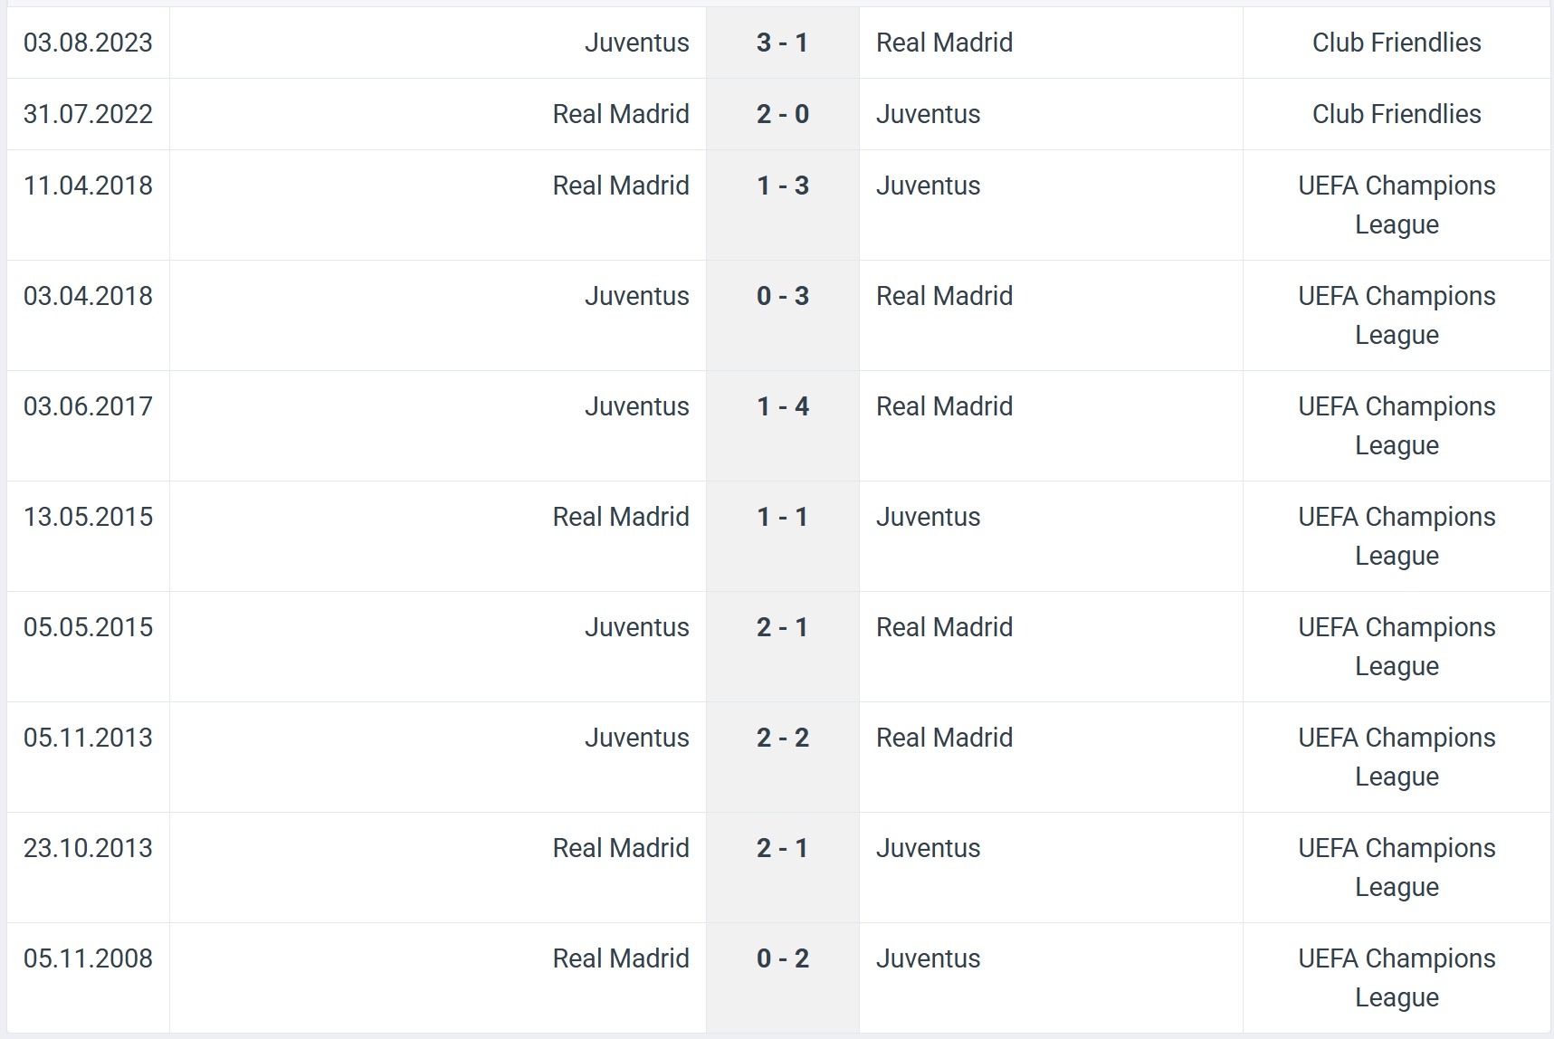Select the date 05.05.2015

[x=88, y=627]
